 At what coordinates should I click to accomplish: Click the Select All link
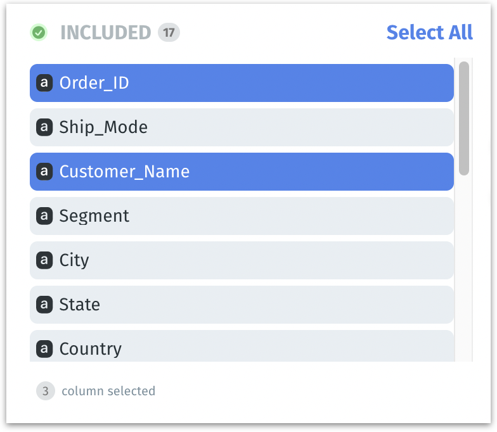(x=429, y=32)
